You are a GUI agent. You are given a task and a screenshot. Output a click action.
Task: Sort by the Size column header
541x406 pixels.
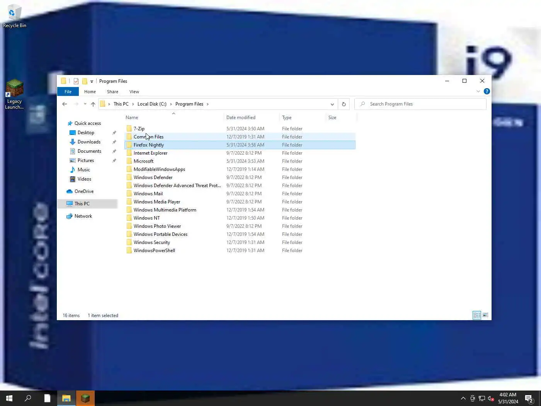pos(341,118)
